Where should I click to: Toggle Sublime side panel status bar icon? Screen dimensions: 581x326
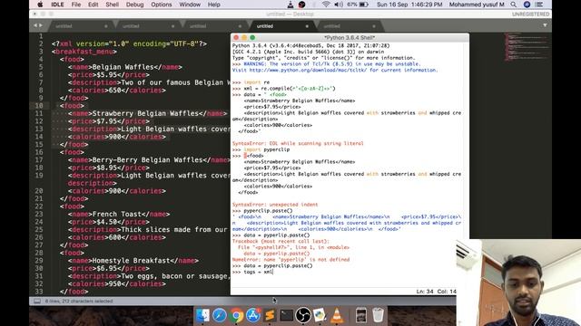pos(37,302)
